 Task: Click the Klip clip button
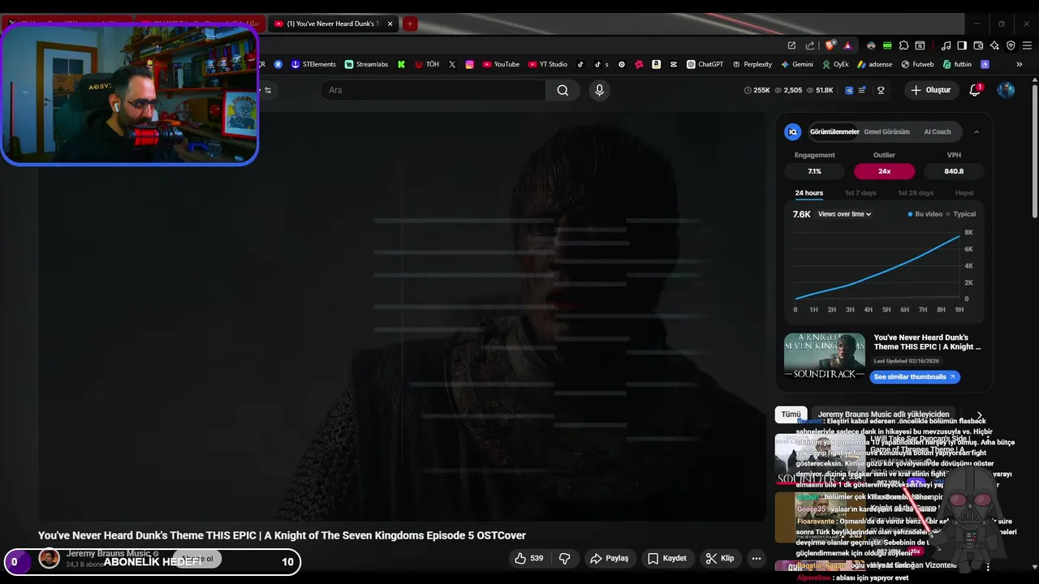coord(720,558)
